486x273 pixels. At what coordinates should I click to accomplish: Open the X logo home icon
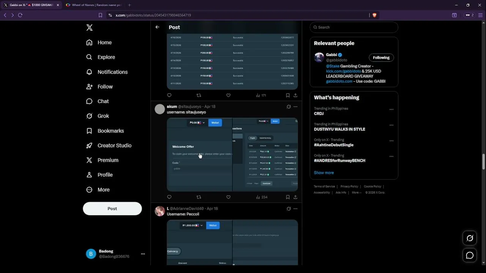tap(89, 27)
